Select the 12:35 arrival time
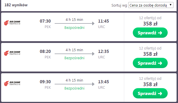The image size is (178, 103). (103, 51)
